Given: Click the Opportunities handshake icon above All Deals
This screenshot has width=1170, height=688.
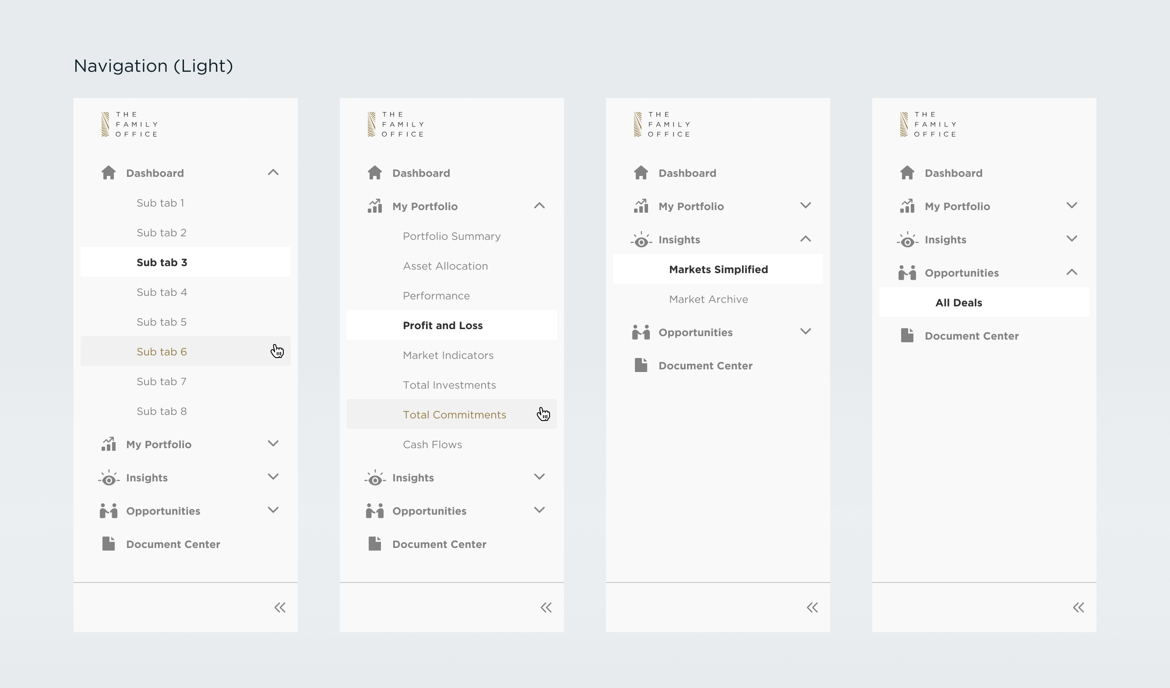Looking at the screenshot, I should click(x=907, y=273).
